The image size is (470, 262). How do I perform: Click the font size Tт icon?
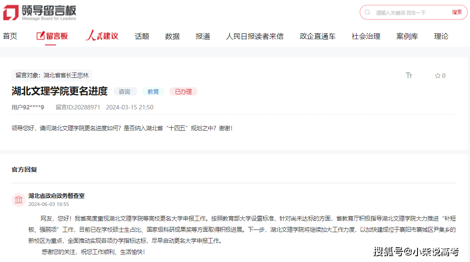pos(409,76)
